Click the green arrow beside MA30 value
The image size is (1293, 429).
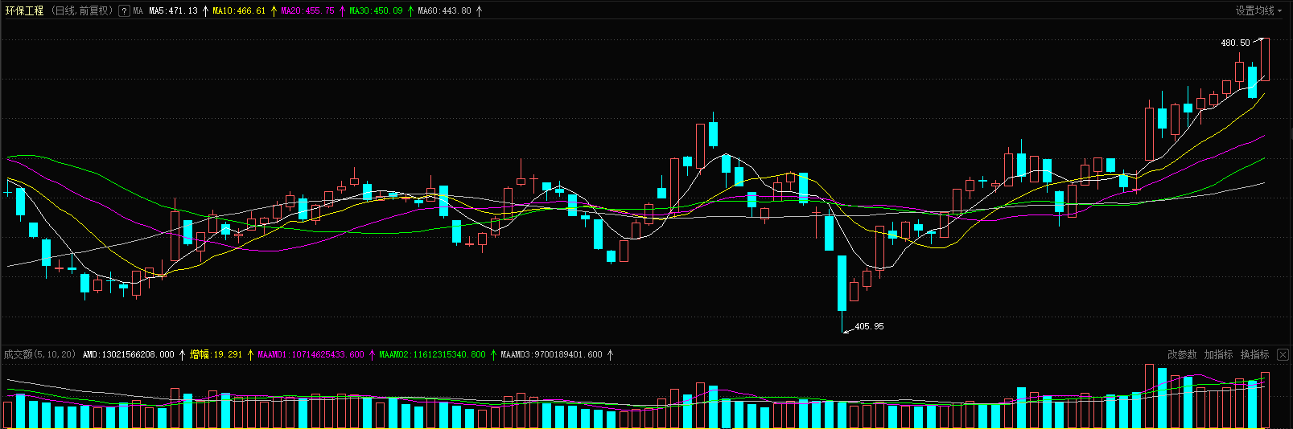pos(410,11)
